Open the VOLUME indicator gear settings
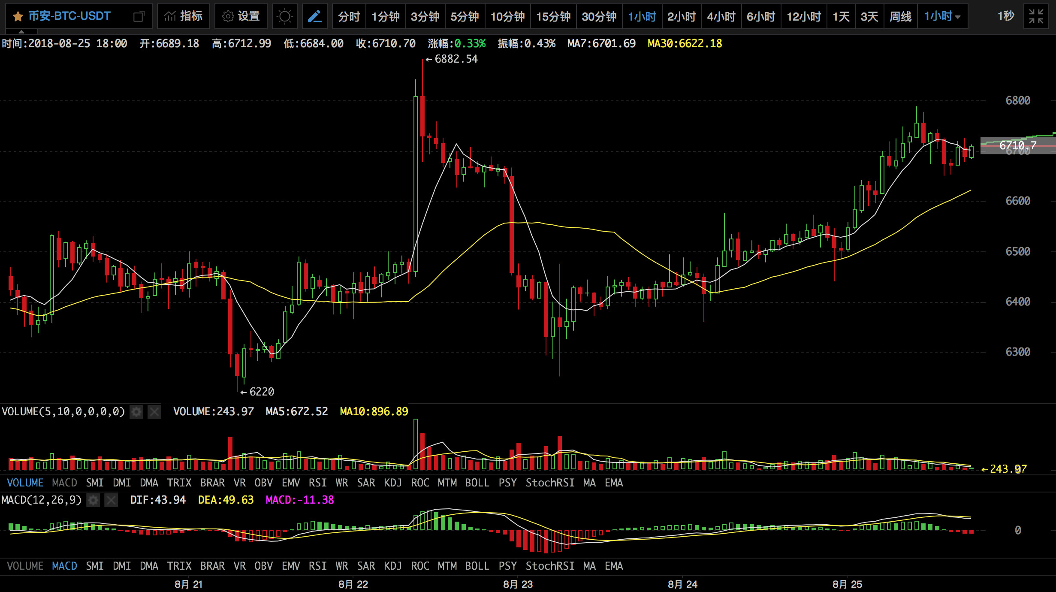The image size is (1056, 592). coord(136,412)
